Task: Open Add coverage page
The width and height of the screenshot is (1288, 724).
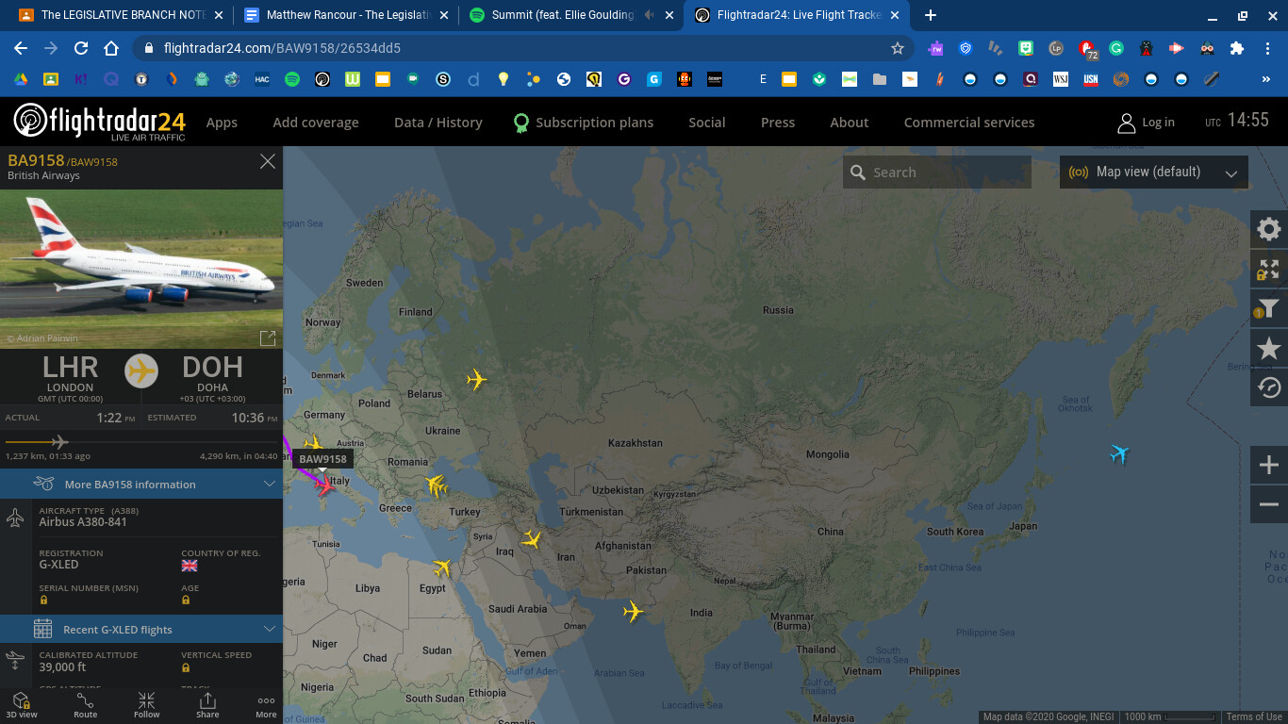Action: 316,123
